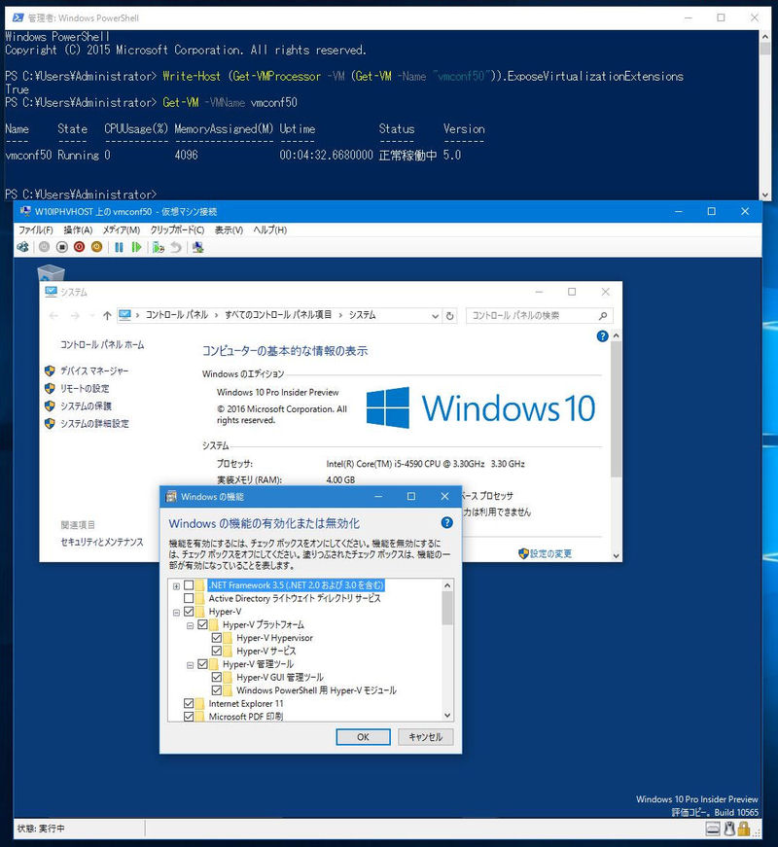Image resolution: width=778 pixels, height=847 pixels.
Task: Collapse the Hyper-V 管理ツール node
Action: click(x=191, y=665)
